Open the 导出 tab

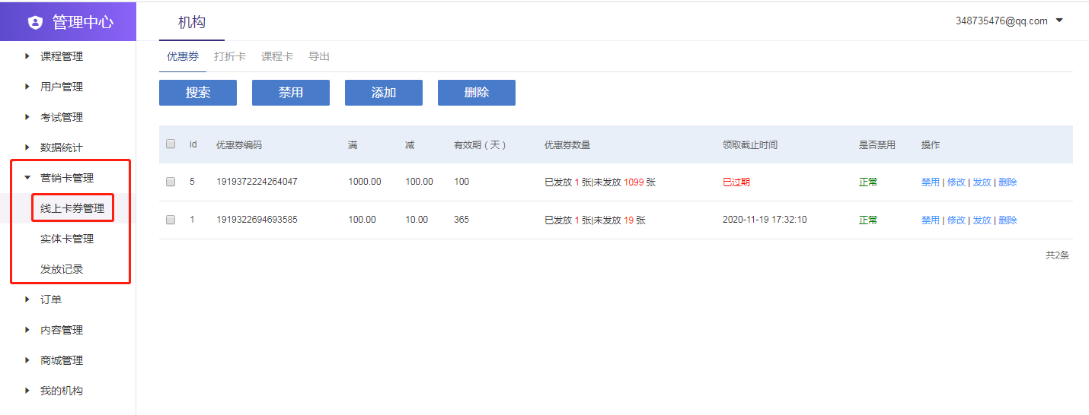pos(318,56)
